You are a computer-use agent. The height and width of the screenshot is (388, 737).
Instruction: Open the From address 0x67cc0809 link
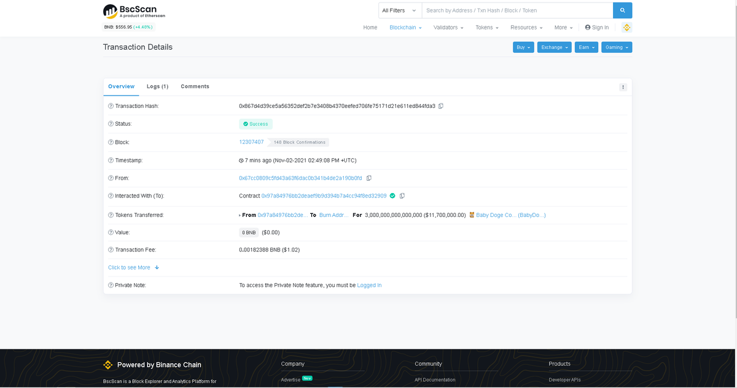pos(300,178)
